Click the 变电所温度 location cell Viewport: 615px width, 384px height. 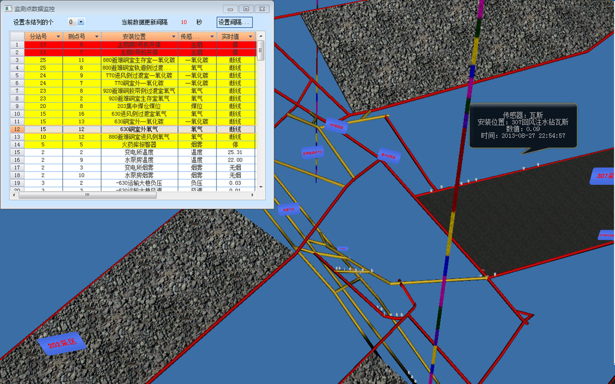coord(139,152)
